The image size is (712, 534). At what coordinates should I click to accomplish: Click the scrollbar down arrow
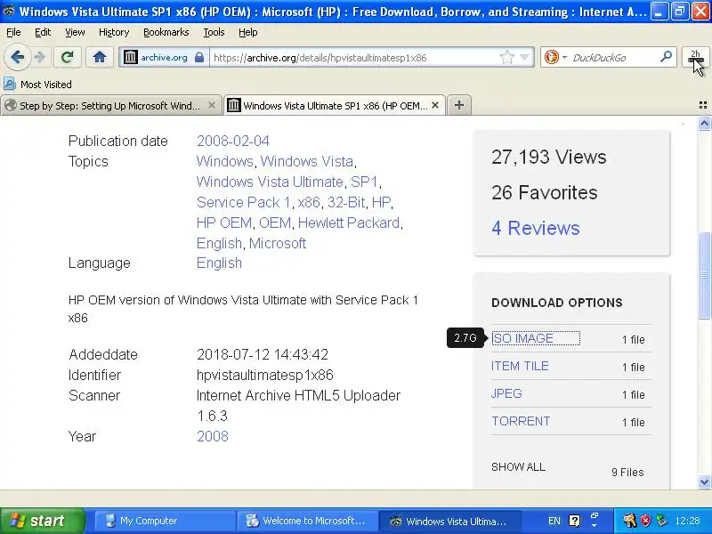click(704, 481)
